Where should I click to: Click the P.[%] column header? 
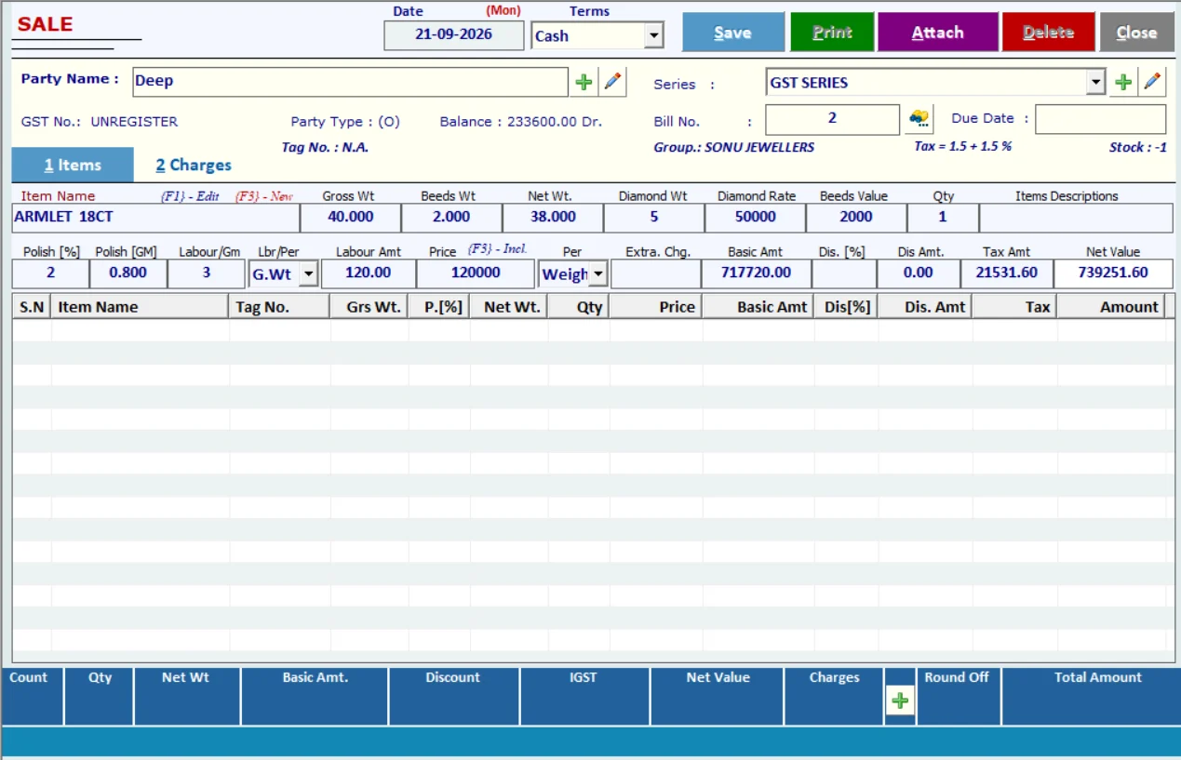(439, 307)
